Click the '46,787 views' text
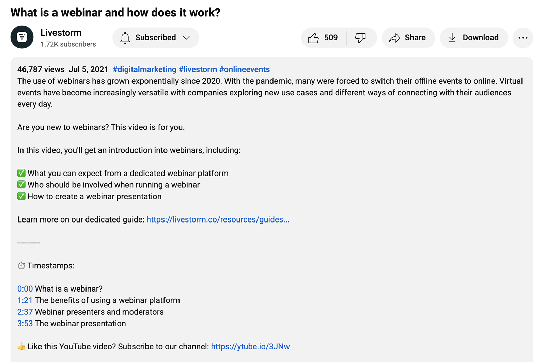The height and width of the screenshot is (362, 545). point(41,69)
